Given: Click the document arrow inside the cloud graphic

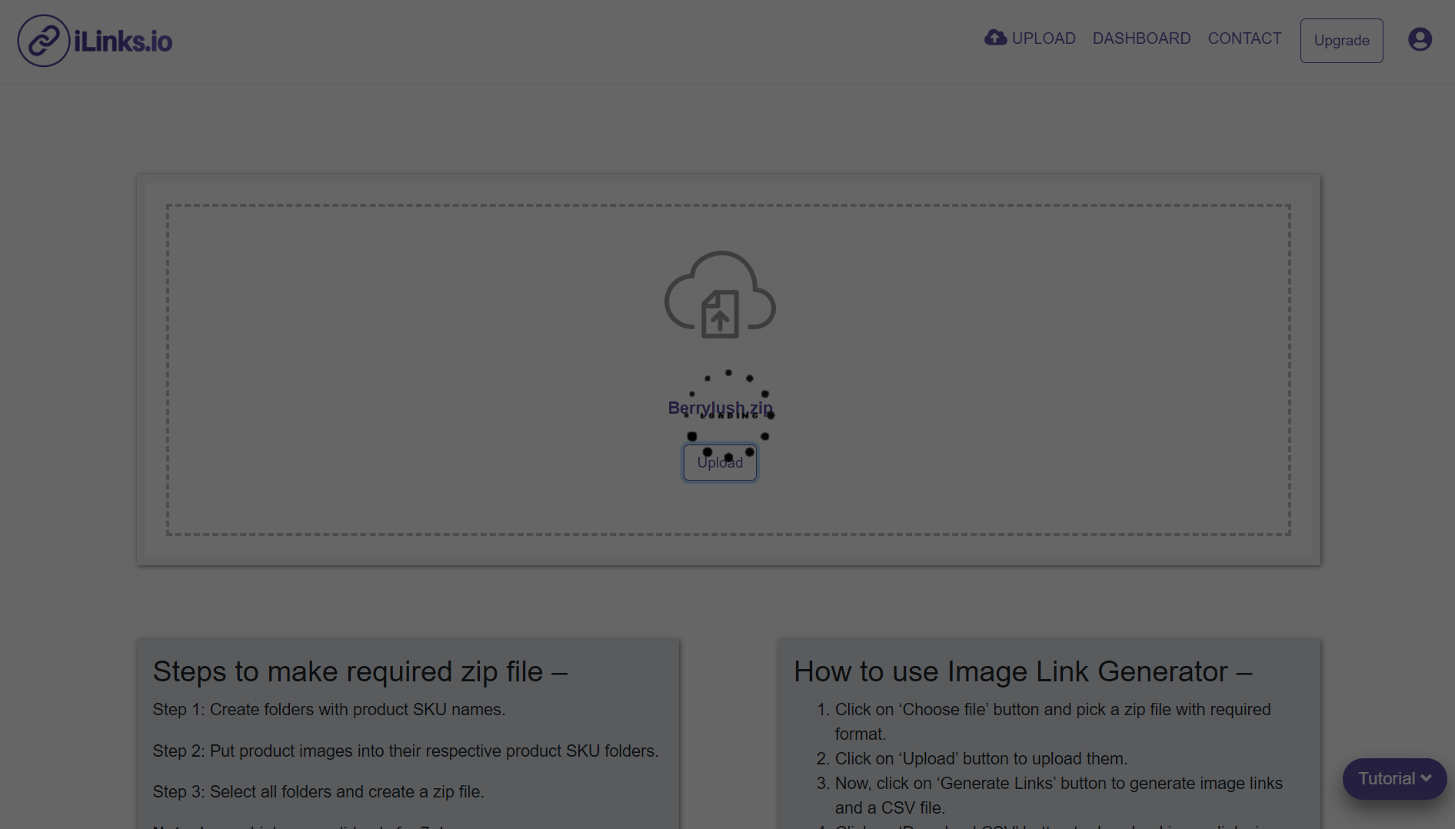Looking at the screenshot, I should click(x=720, y=311).
